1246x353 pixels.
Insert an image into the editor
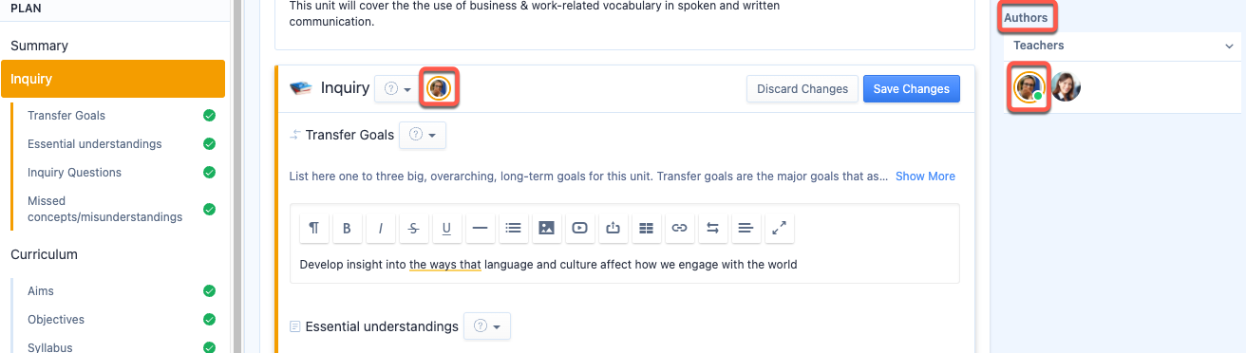[x=546, y=228]
